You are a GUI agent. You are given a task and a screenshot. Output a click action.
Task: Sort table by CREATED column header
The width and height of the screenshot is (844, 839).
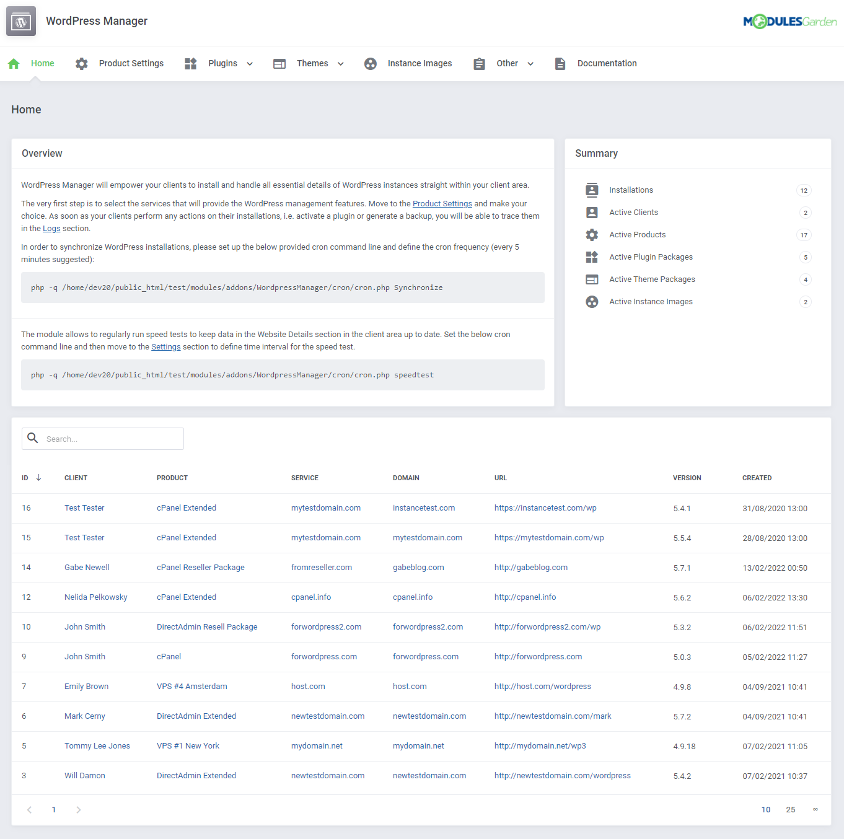[757, 478]
